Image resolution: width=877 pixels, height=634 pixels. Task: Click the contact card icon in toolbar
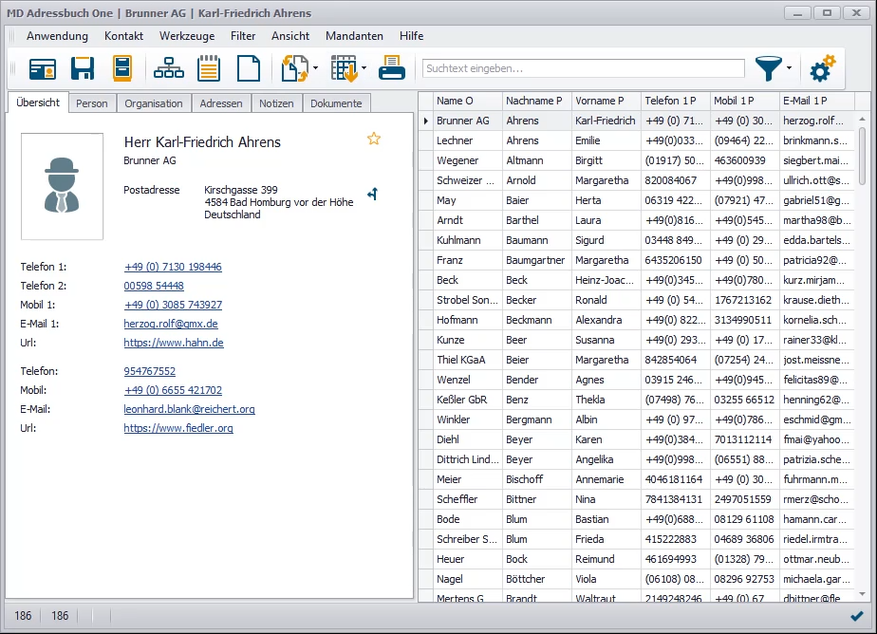(42, 68)
